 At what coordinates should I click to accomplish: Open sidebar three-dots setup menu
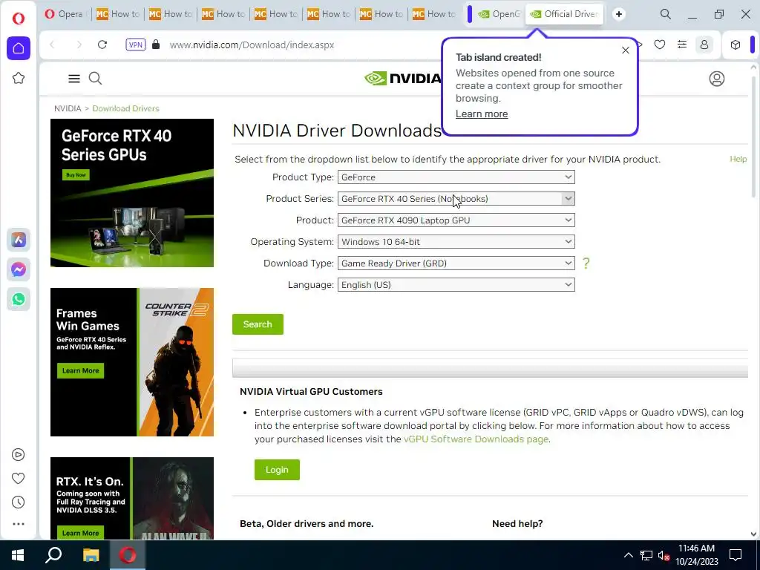pos(19,524)
